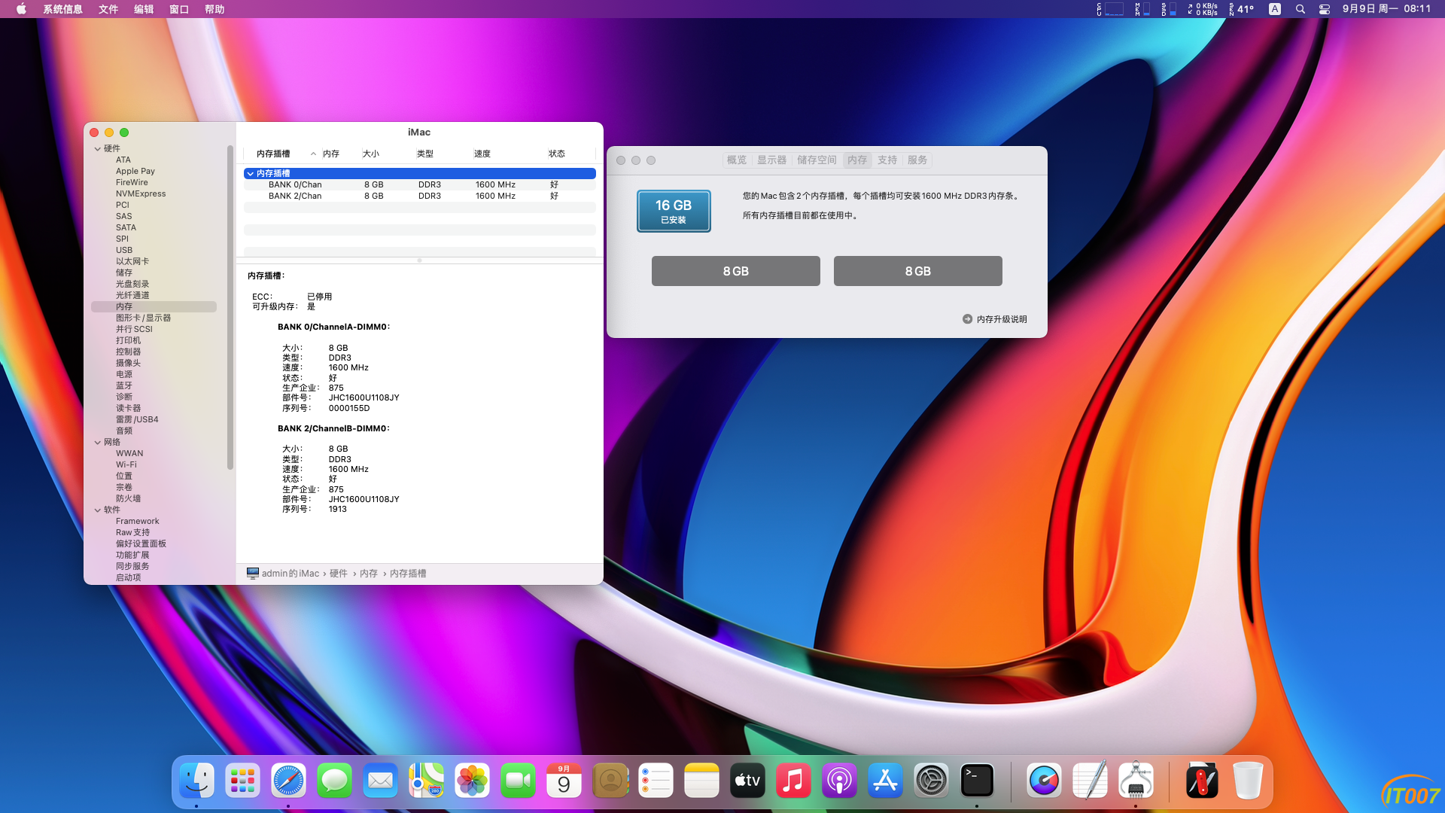Open Notes app in the Dock
Screen dimensions: 1445x813
pos(701,781)
